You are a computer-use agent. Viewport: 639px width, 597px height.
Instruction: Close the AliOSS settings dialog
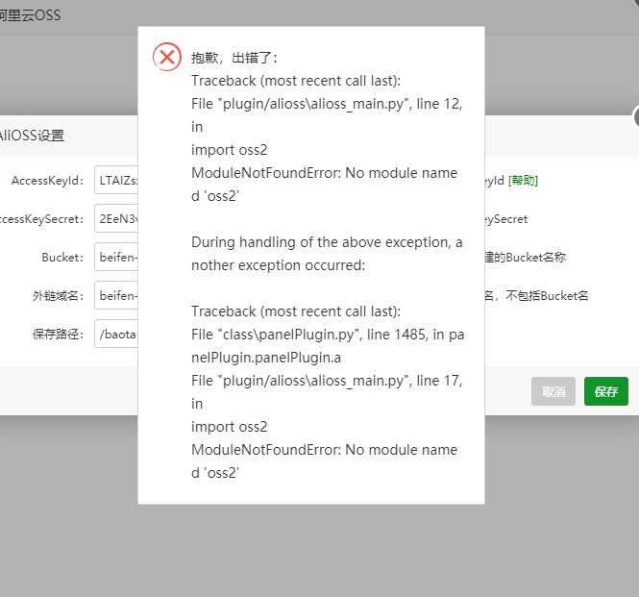tap(636, 117)
